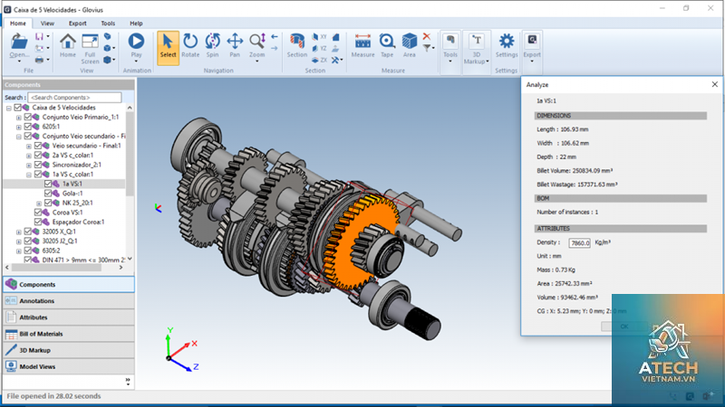Image resolution: width=725 pixels, height=407 pixels.
Task: Toggle checkbox for Sincronizador_2:1
Action: pyautogui.click(x=38, y=165)
